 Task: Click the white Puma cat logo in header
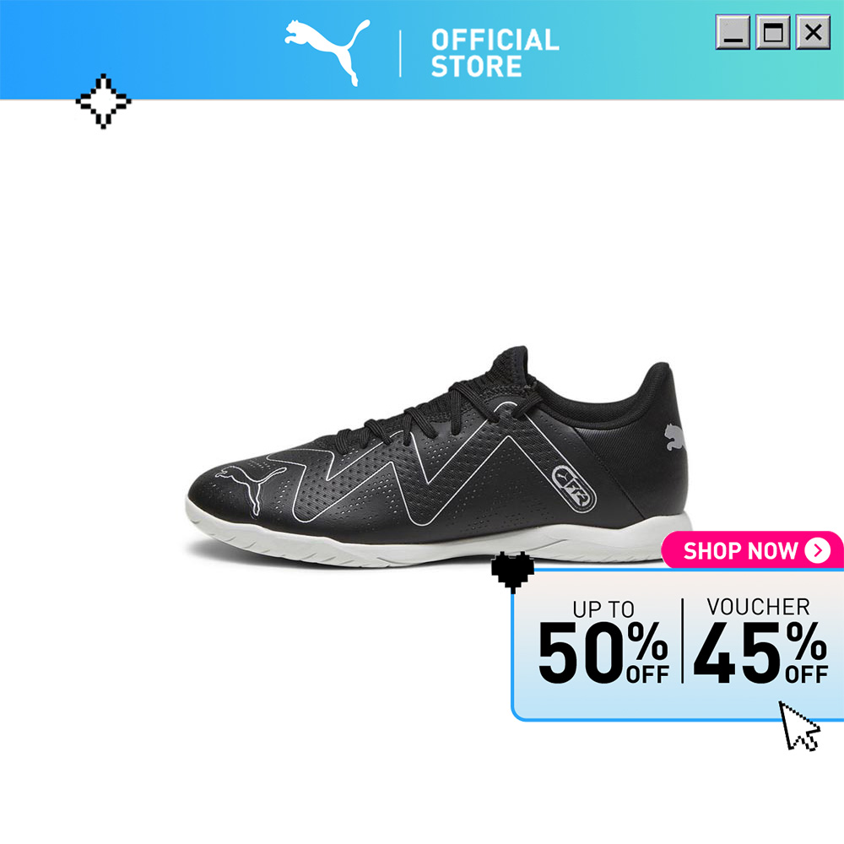(x=327, y=51)
